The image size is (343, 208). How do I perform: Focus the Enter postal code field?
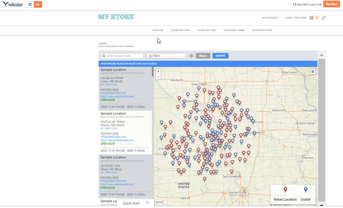(122, 56)
